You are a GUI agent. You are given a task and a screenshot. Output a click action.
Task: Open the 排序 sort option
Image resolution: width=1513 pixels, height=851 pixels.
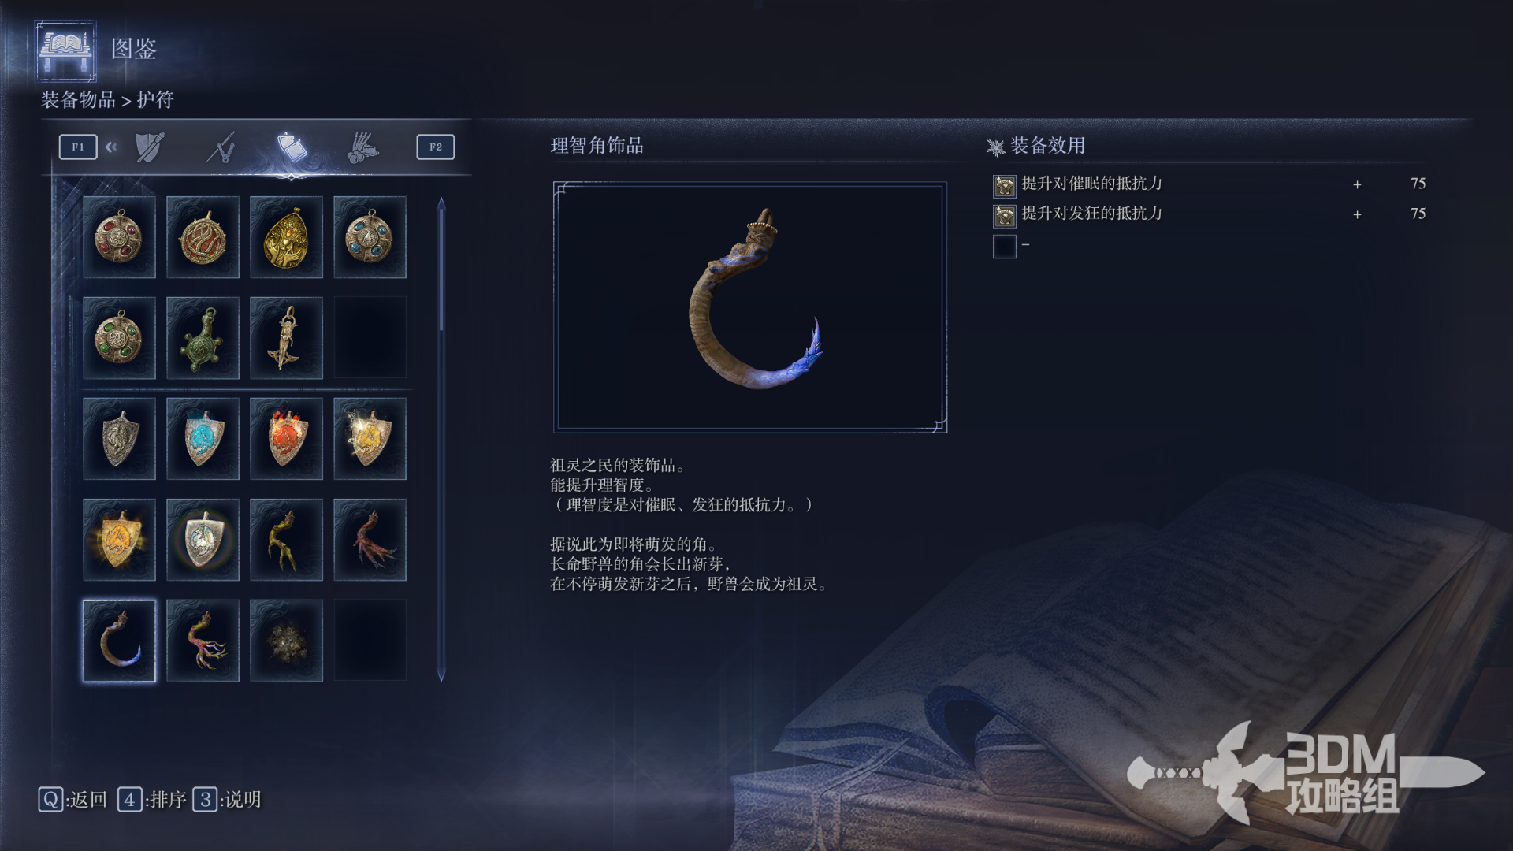(152, 800)
